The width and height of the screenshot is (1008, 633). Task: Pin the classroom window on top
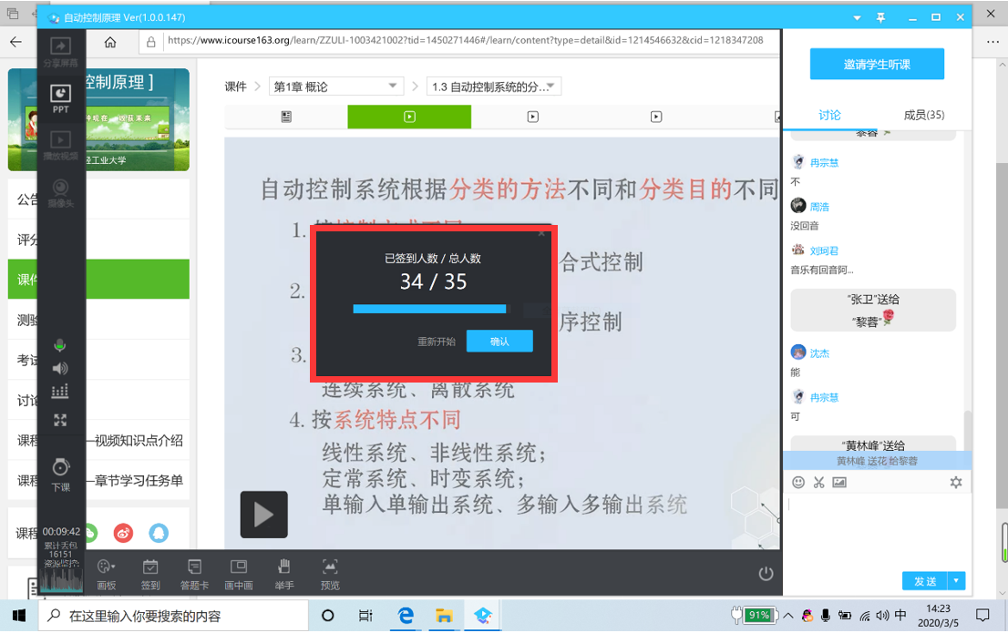coord(880,17)
